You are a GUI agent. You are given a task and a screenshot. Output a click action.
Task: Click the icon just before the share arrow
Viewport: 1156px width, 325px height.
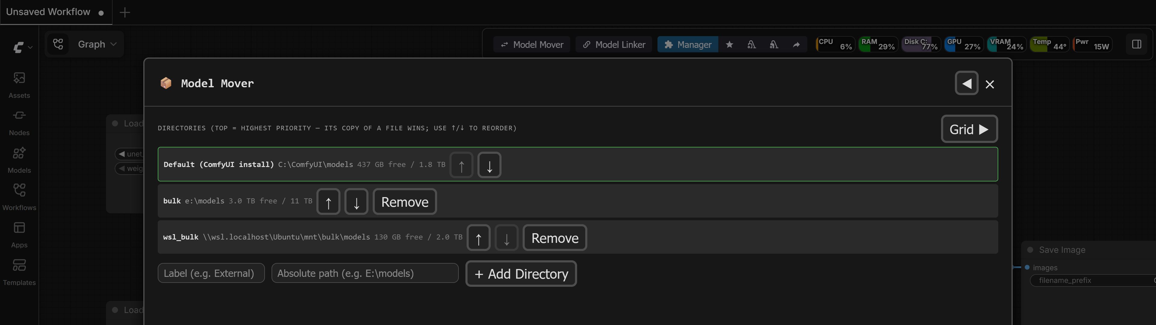pyautogui.click(x=774, y=45)
